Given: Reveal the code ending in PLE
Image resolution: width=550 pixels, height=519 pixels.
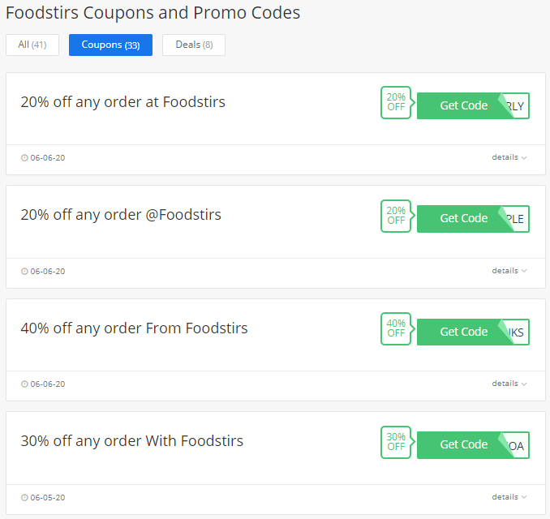Looking at the screenshot, I should pyautogui.click(x=473, y=219).
